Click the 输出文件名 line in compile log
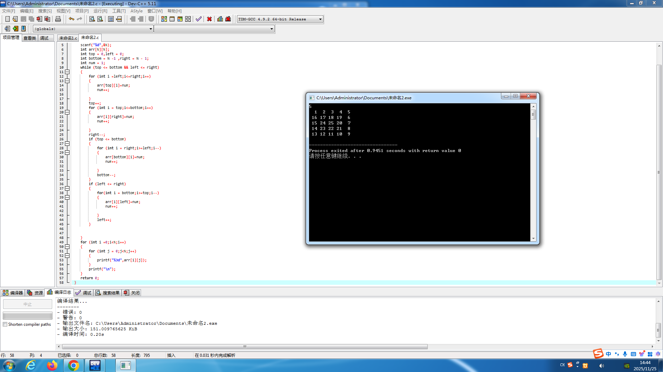663x372 pixels. pos(137,323)
